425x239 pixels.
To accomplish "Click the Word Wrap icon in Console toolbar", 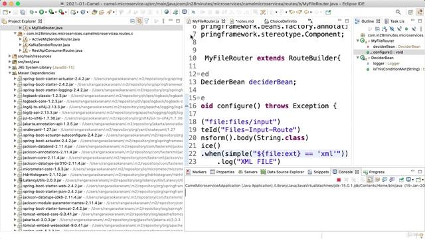I will tap(377, 180).
